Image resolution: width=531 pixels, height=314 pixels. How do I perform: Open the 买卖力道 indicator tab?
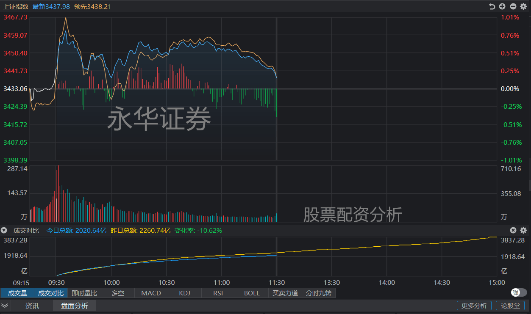pyautogui.click(x=285, y=293)
